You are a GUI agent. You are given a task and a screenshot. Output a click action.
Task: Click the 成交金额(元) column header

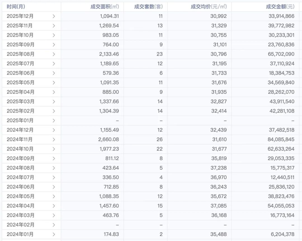pyautogui.click(x=280, y=7)
